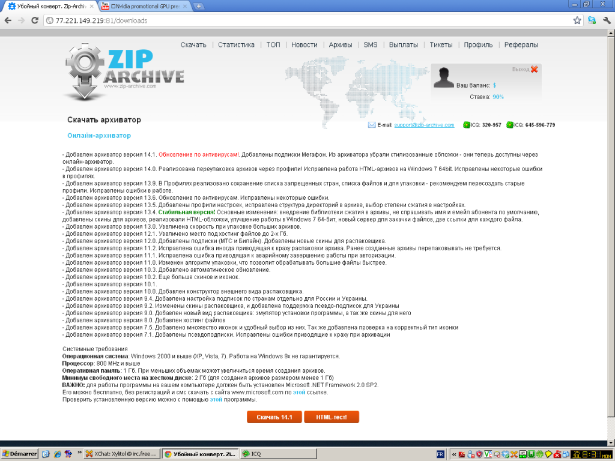Click the yellow diamond tray icon

tap(548, 454)
